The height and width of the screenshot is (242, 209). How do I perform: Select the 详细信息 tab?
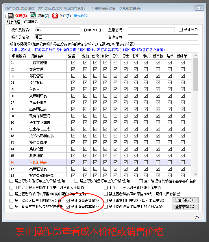click(x=31, y=21)
